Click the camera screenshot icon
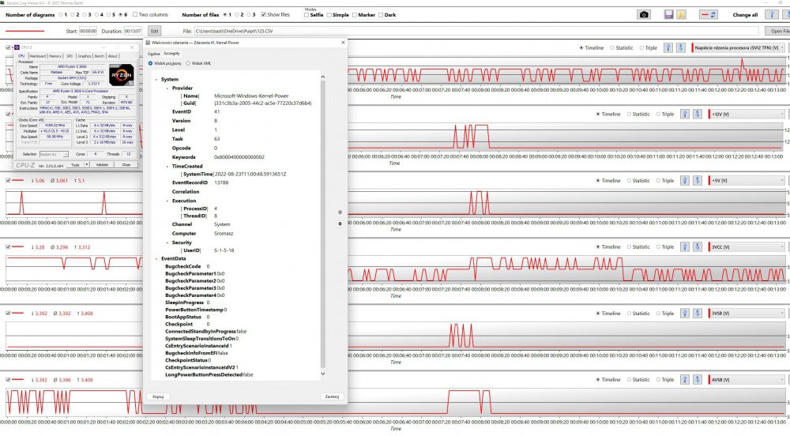 644,14
